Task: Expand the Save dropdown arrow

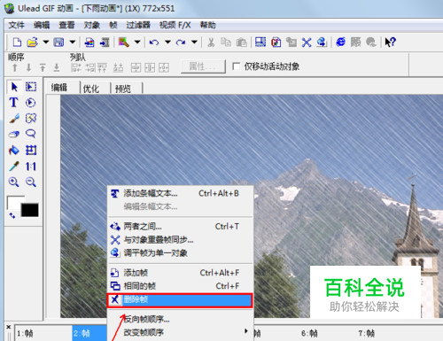Action: click(x=73, y=43)
